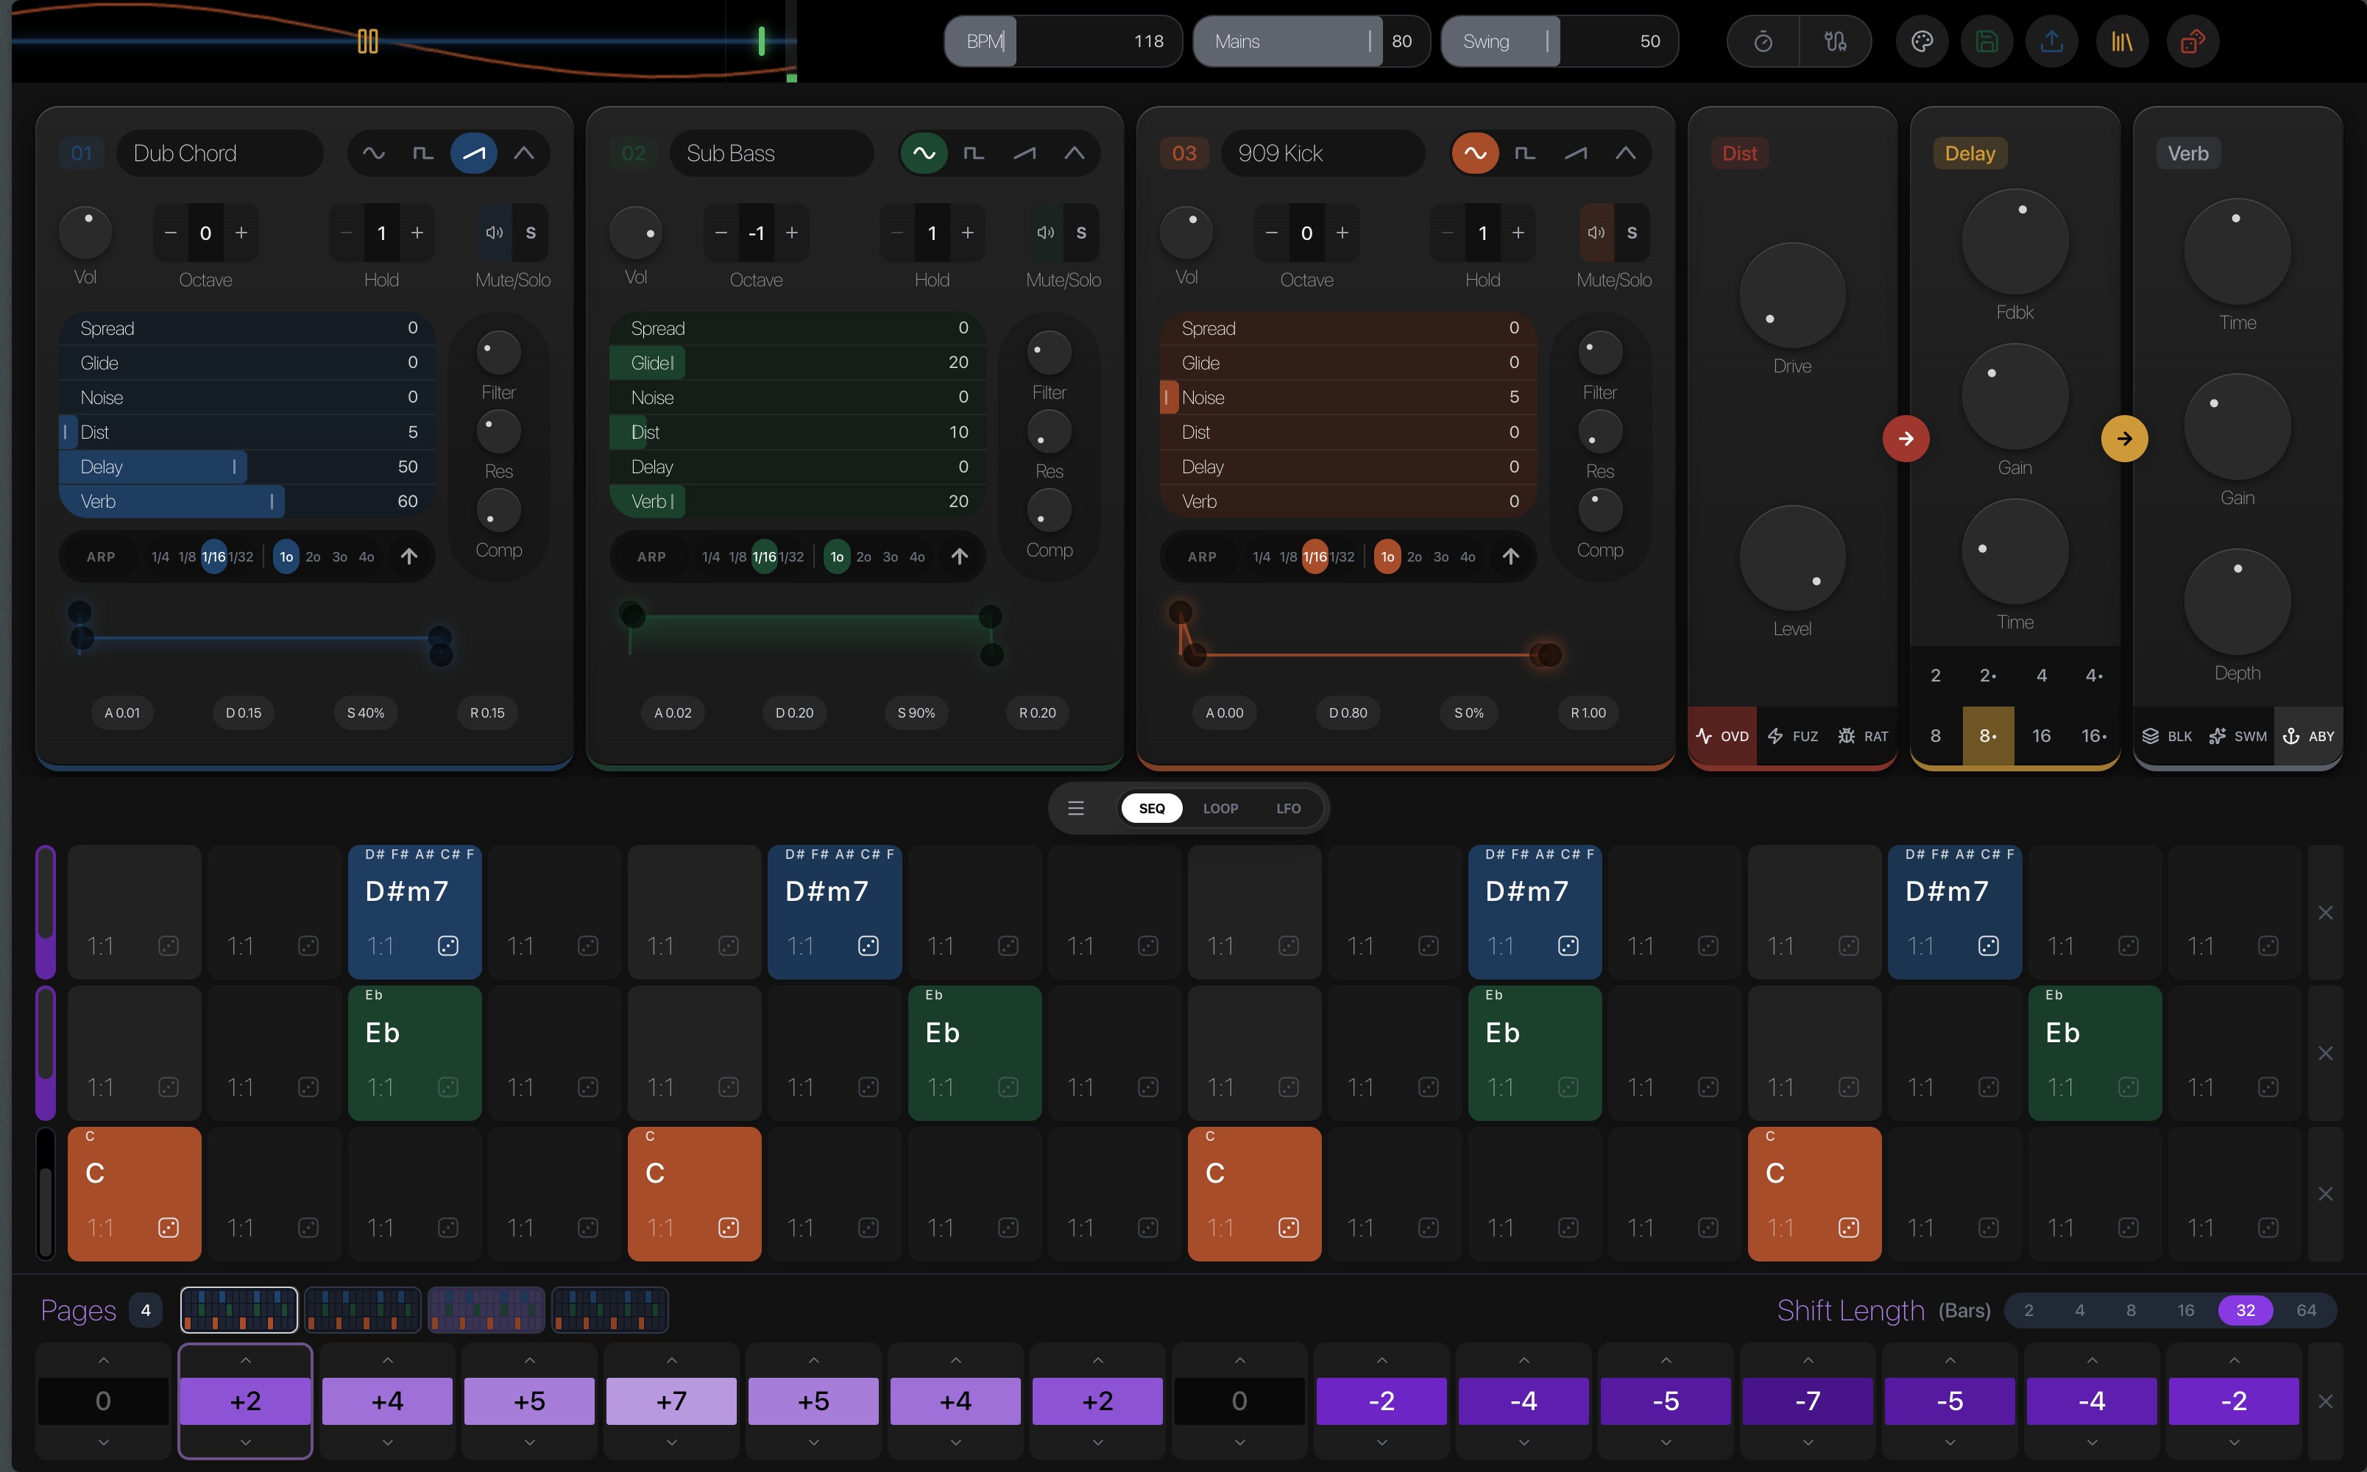Screen dimensions: 2367x1472
Task: Increase 909 Kick hold with plus
Action: point(1518,233)
